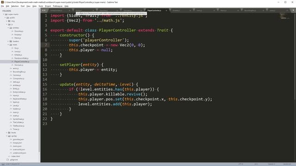The height and width of the screenshot is (166, 296).
Task: Open anim.js in the sidebar
Action: (16, 69)
